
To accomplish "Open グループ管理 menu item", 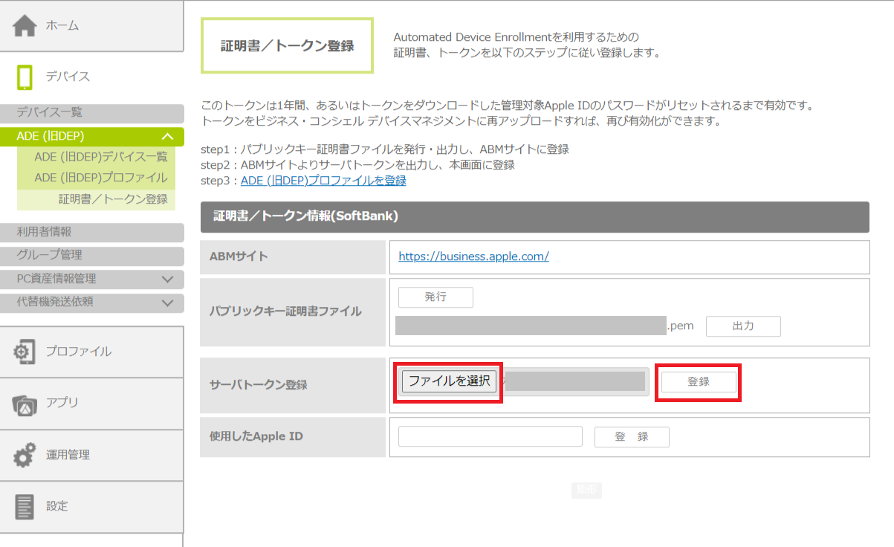I will (x=50, y=256).
